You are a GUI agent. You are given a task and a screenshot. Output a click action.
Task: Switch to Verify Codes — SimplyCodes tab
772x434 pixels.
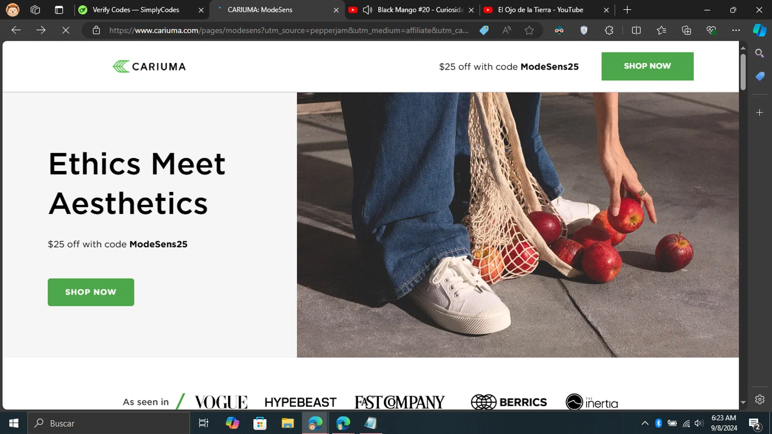click(135, 10)
